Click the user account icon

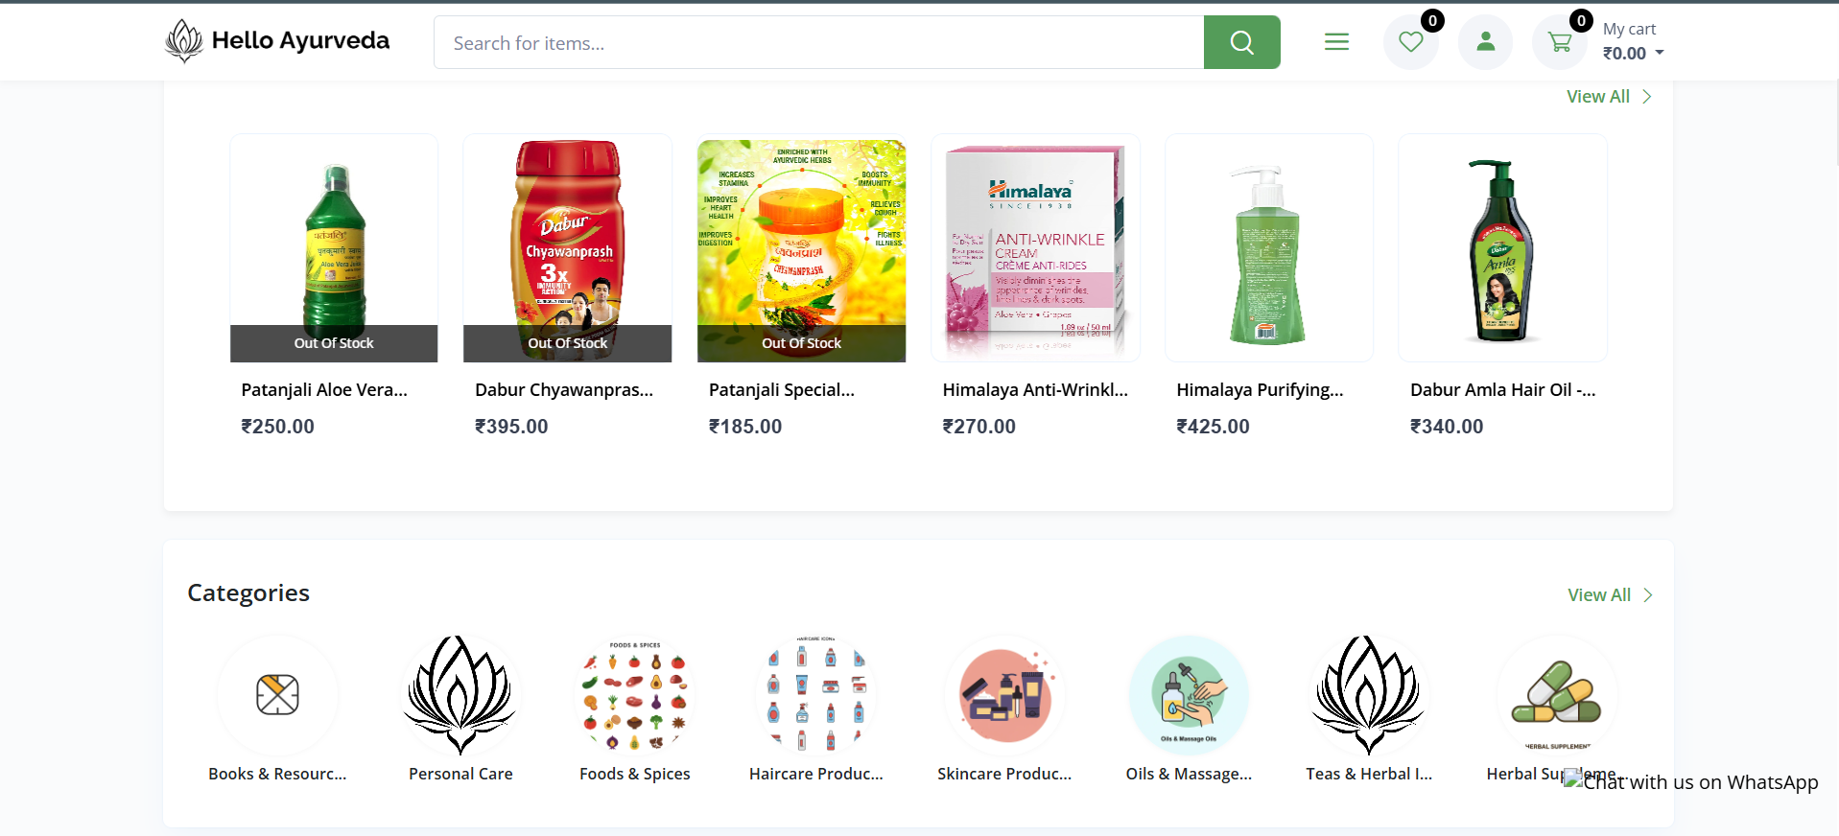tap(1484, 42)
